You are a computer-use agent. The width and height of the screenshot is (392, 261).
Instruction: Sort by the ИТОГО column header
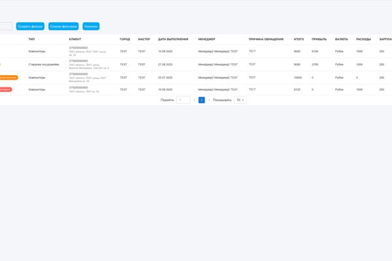[x=299, y=39]
